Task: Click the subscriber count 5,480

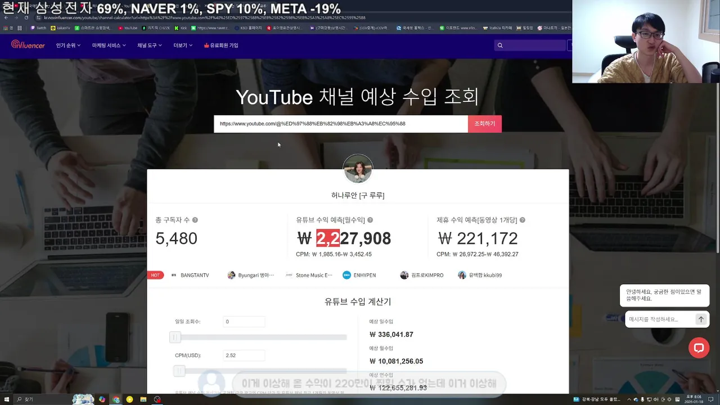Action: click(x=177, y=238)
